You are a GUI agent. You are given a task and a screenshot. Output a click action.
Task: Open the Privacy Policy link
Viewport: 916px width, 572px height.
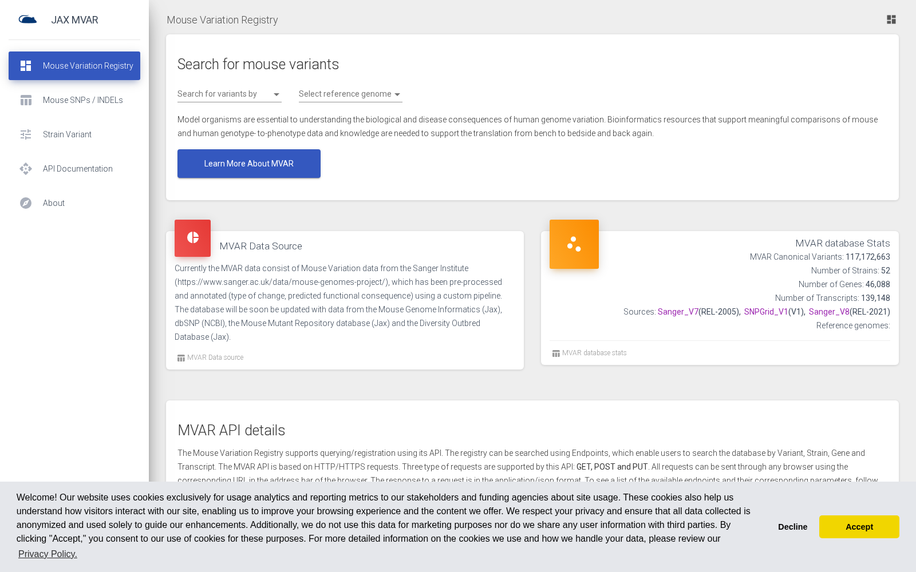tap(48, 554)
